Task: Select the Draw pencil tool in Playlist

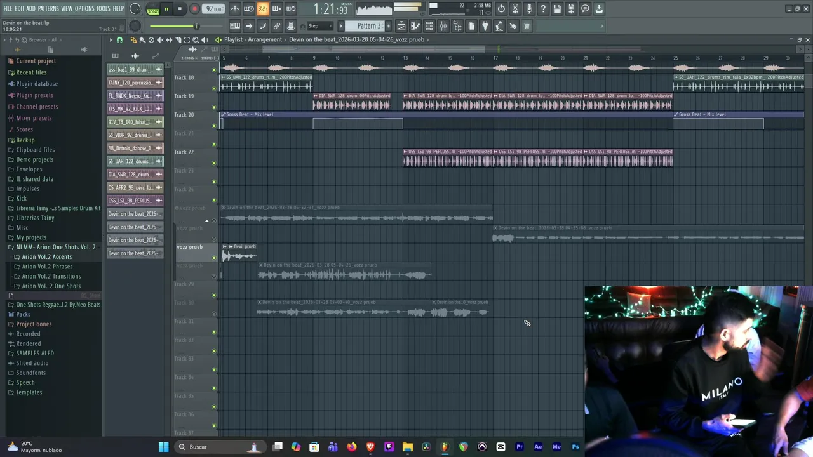Action: (133, 39)
